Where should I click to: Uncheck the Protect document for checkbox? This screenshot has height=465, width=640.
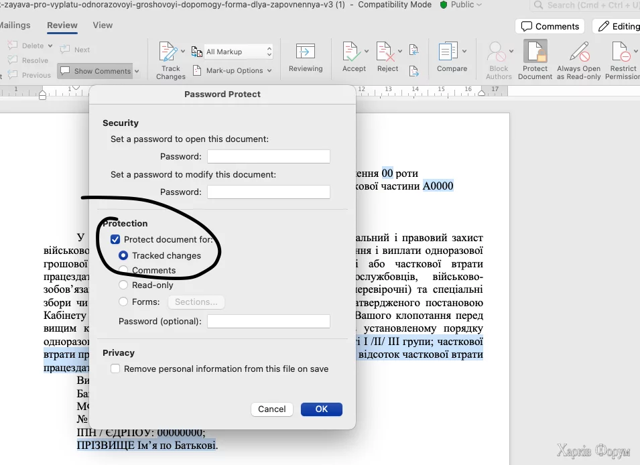(x=115, y=240)
